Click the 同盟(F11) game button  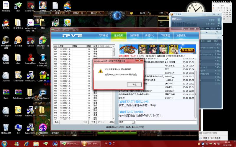click(78, 13)
